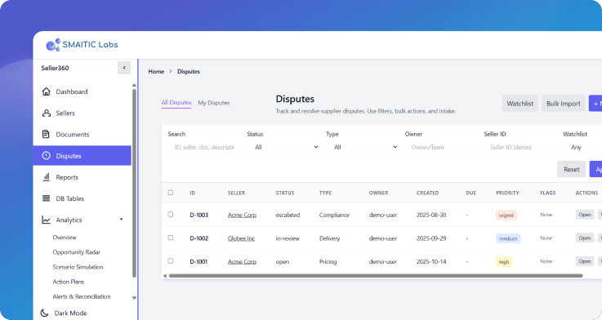
Task: Click the DB Tables grid icon
Action: coord(46,198)
